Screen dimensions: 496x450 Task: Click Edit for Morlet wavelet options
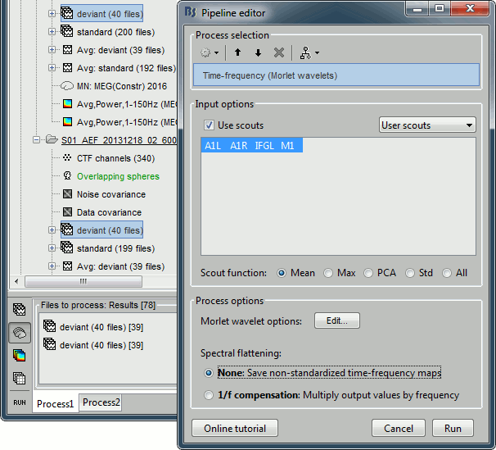tap(336, 320)
